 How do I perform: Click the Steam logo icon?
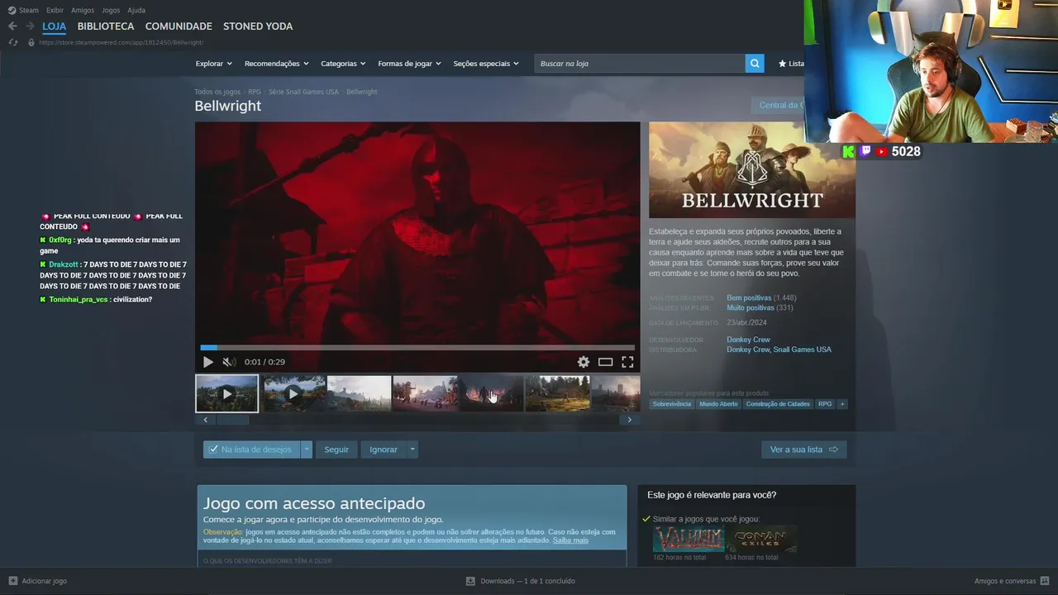[12, 10]
